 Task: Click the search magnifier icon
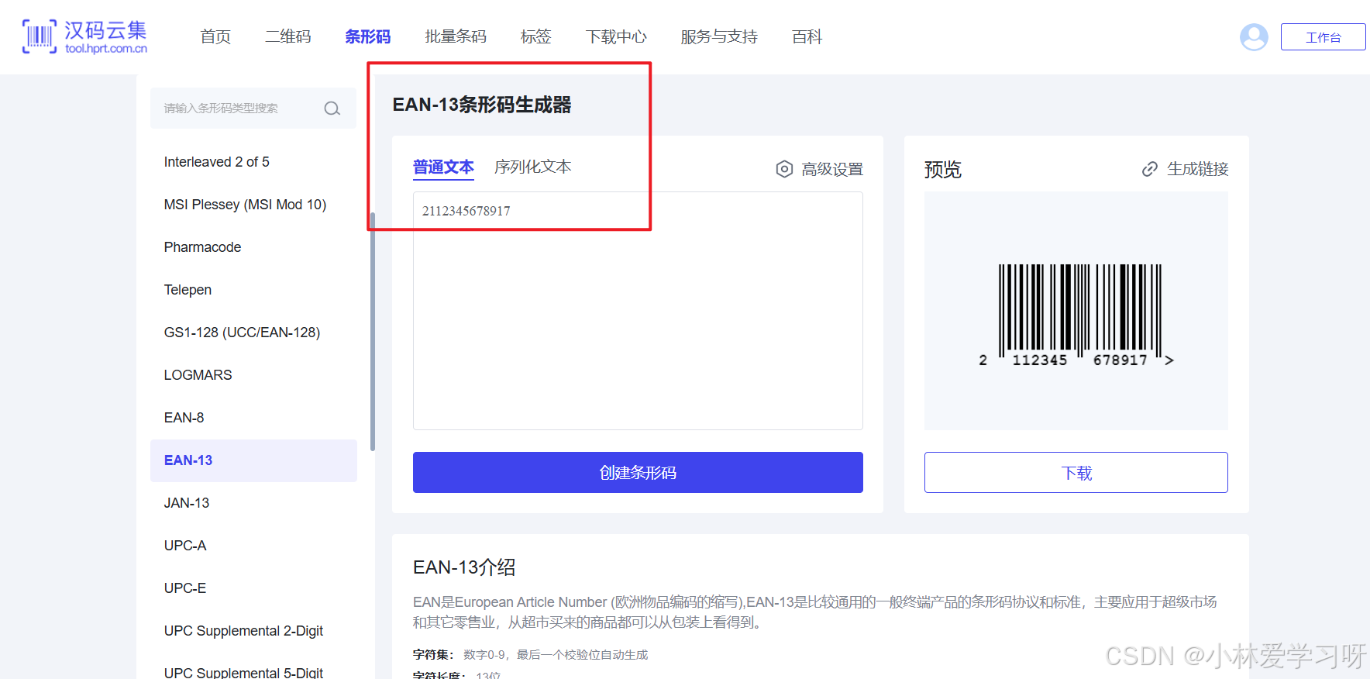[x=332, y=109]
